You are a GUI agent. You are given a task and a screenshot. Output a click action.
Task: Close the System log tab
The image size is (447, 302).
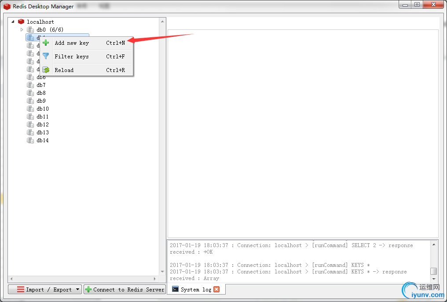pyautogui.click(x=216, y=289)
